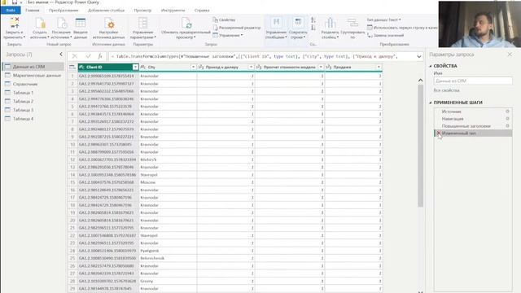
Task: Click the Замена значений option
Action: click(x=385, y=35)
